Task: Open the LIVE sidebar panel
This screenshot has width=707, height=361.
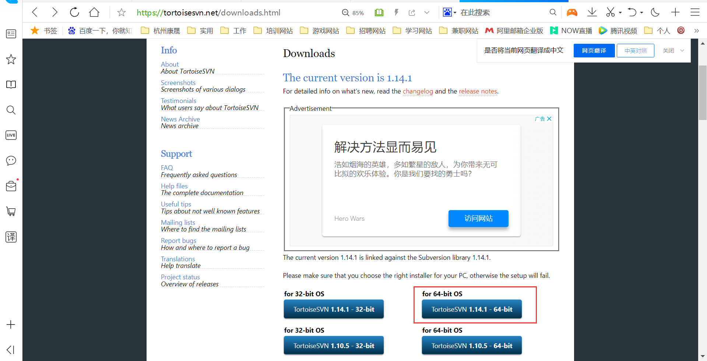Action: (x=11, y=135)
